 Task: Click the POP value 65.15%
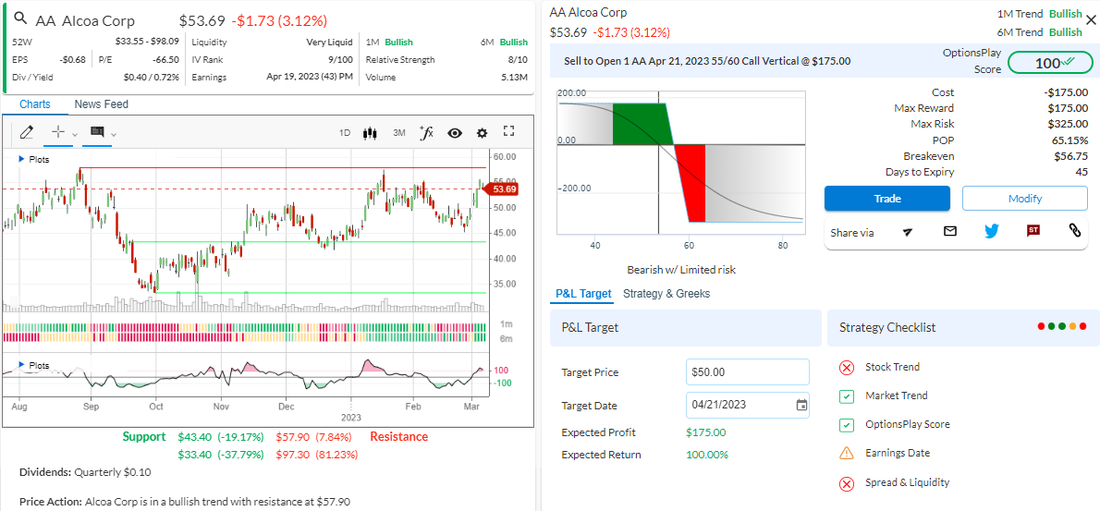[1069, 140]
